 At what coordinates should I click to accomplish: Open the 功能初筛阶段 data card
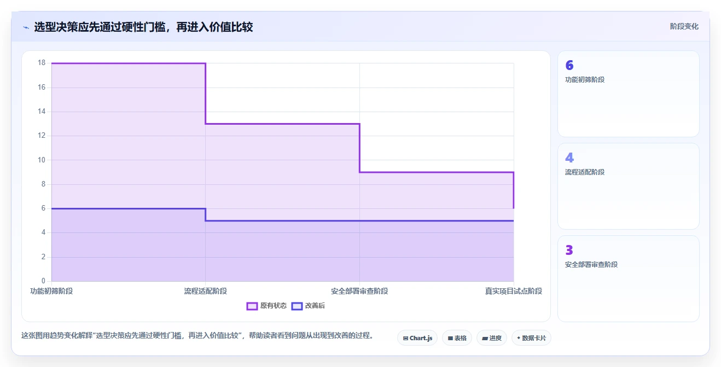coord(628,94)
